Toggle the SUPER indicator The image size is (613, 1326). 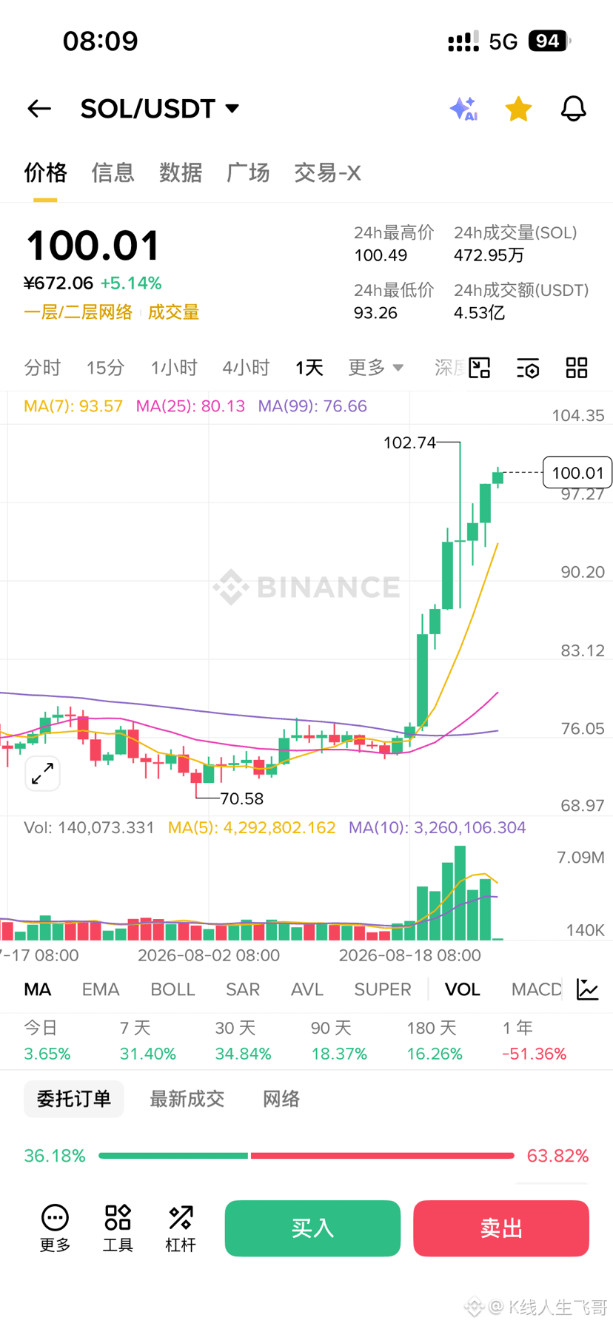(383, 990)
